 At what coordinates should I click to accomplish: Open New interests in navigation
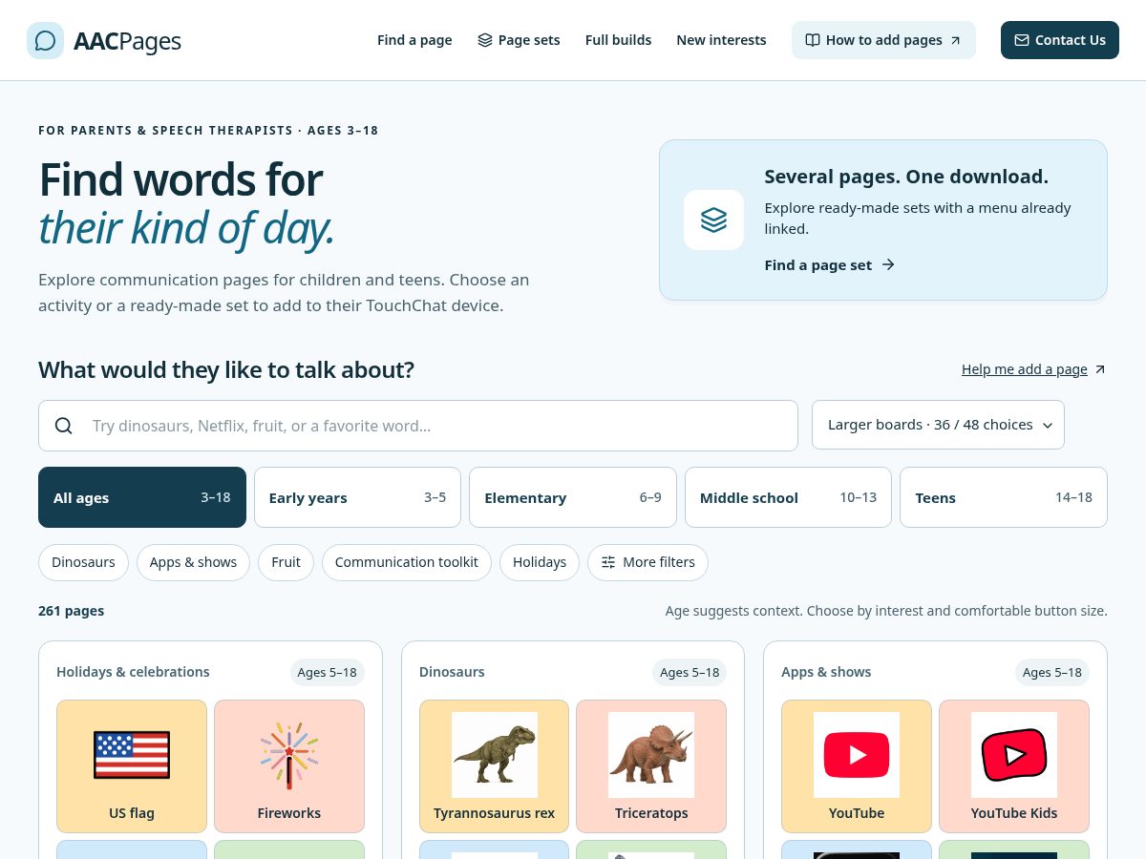tap(721, 40)
